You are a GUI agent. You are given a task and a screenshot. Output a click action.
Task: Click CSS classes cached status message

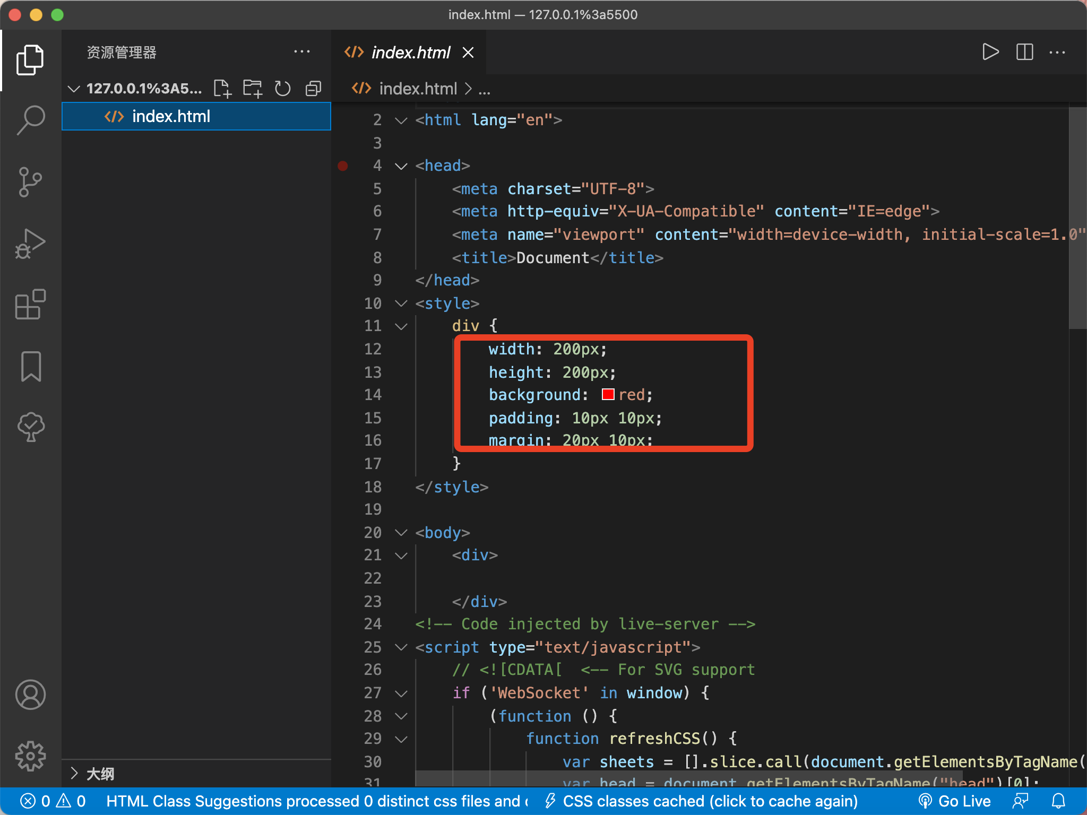(x=702, y=801)
